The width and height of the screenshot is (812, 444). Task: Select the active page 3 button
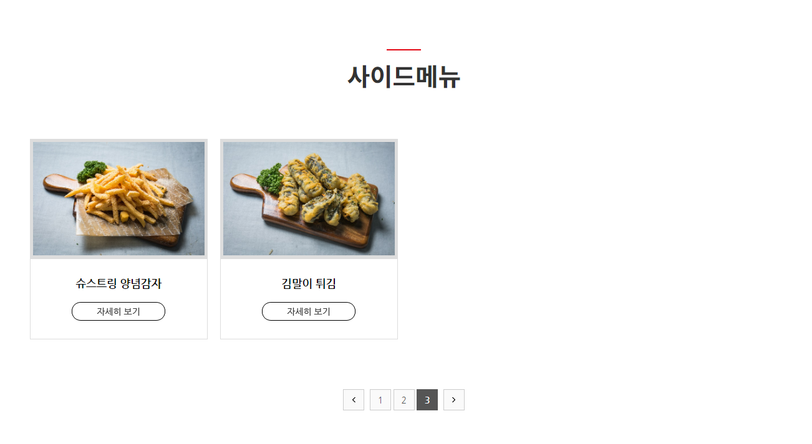point(427,400)
